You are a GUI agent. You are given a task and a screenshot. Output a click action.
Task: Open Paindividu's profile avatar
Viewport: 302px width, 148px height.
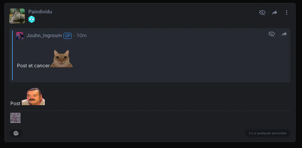(x=17, y=16)
